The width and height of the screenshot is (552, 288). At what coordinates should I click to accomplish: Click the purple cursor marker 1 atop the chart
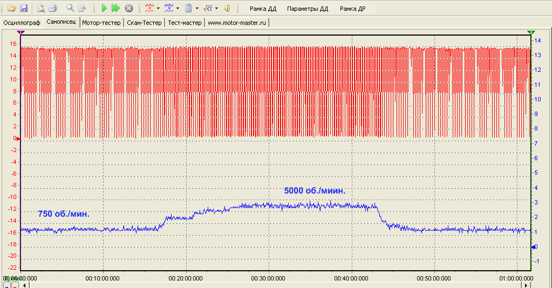tap(21, 32)
